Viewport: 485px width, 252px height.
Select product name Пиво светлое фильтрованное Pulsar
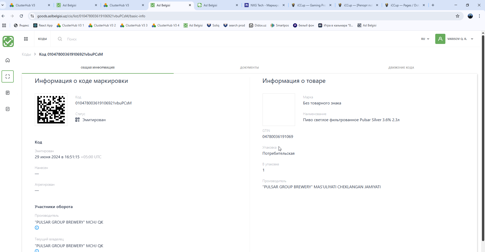[351, 120]
